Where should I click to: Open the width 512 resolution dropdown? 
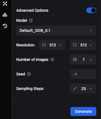pos(52,45)
